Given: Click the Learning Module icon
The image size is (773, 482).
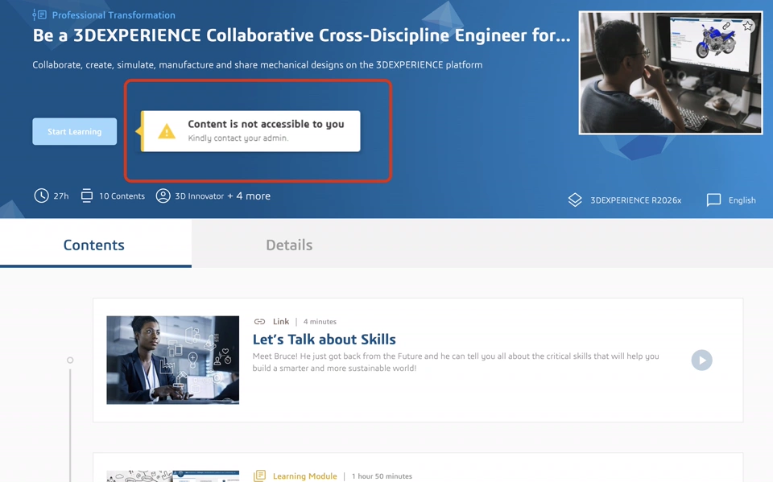Looking at the screenshot, I should click(259, 476).
